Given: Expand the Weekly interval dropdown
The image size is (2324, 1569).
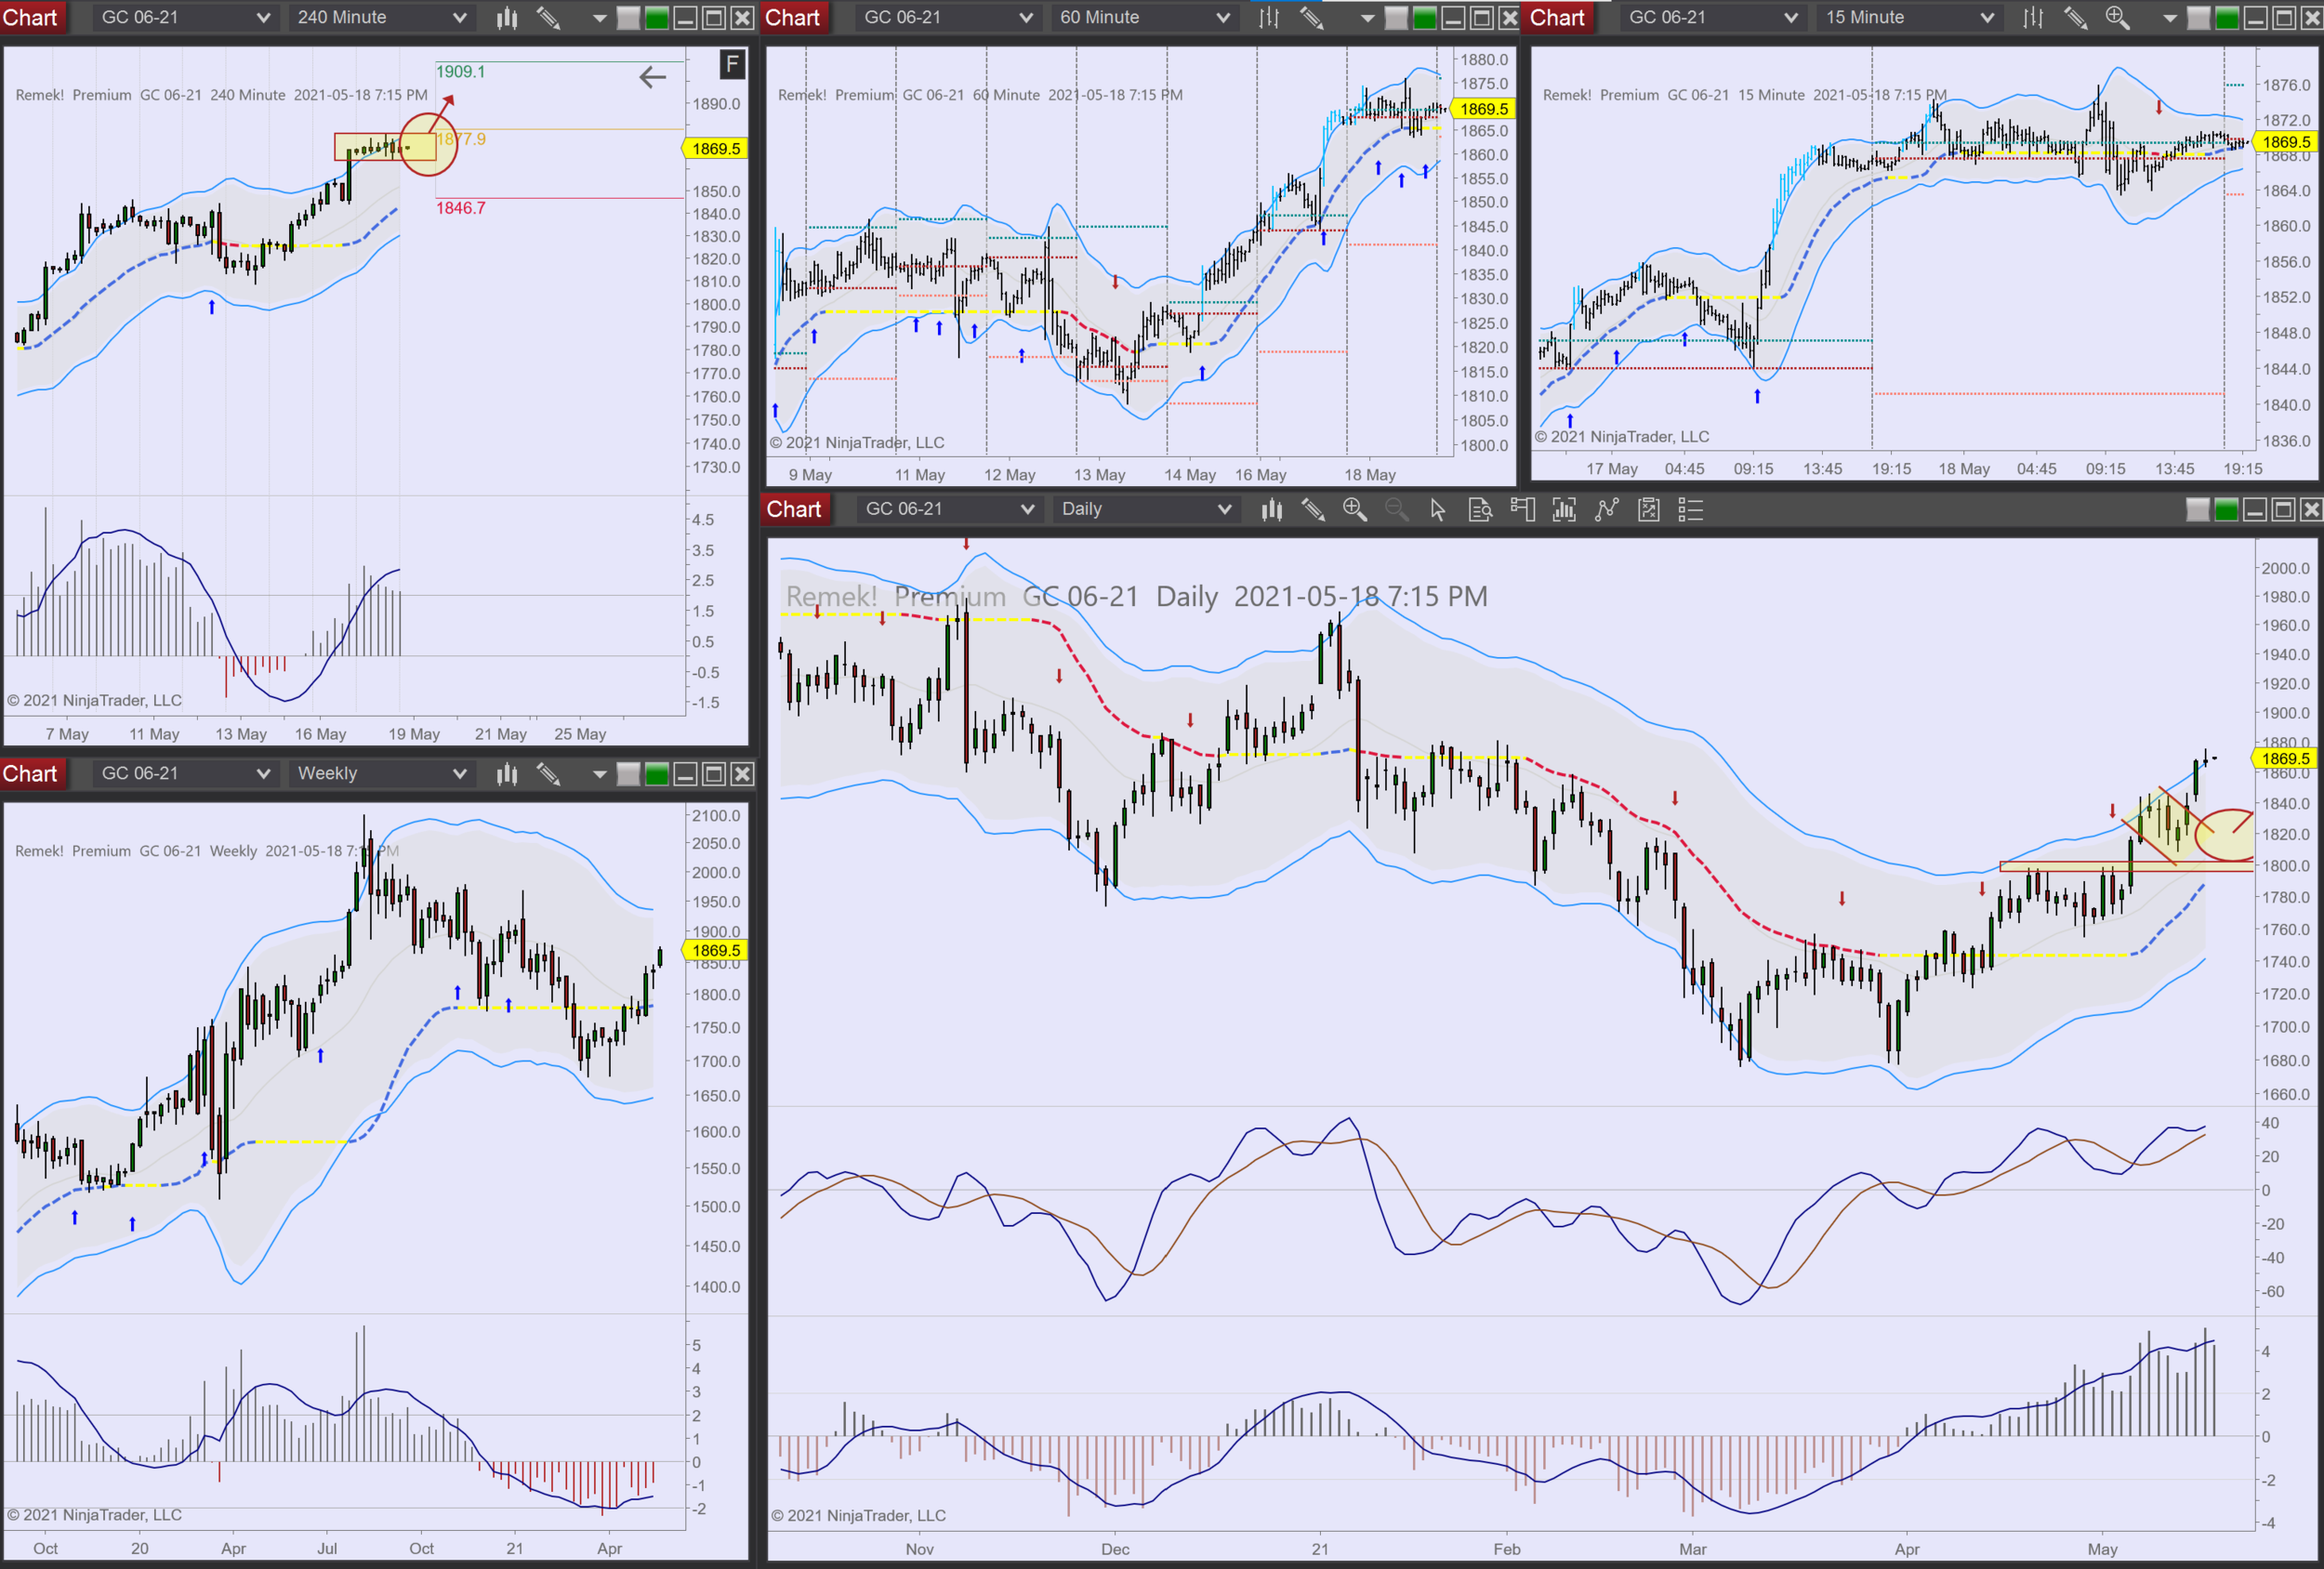Looking at the screenshot, I should [x=459, y=774].
